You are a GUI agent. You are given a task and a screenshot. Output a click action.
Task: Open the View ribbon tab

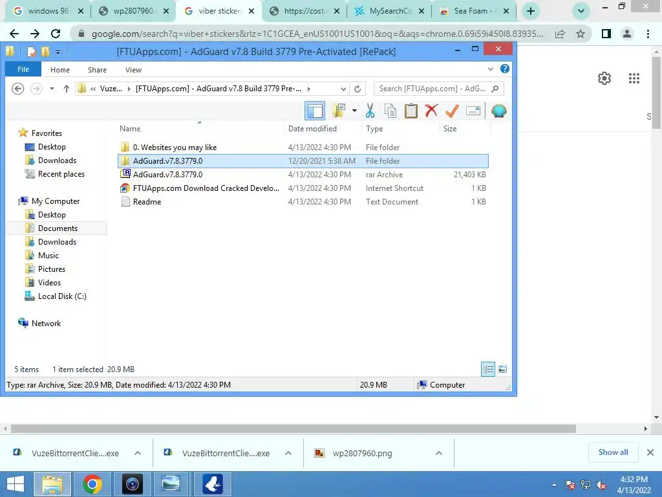click(133, 70)
